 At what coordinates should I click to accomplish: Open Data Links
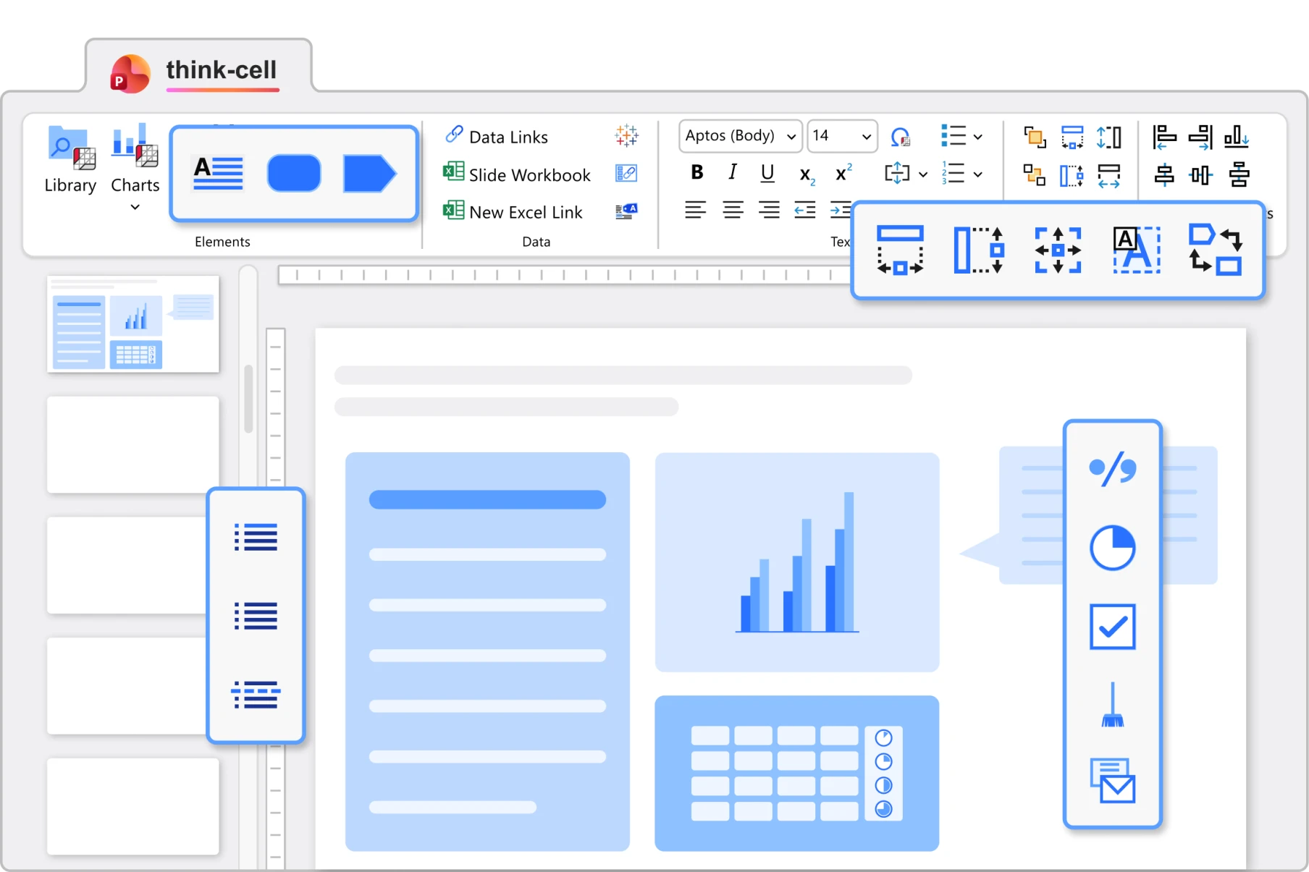508,137
